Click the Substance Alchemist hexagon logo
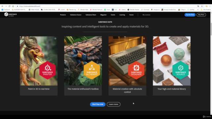Viewport: 212px width, 119px height. [x=92, y=70]
